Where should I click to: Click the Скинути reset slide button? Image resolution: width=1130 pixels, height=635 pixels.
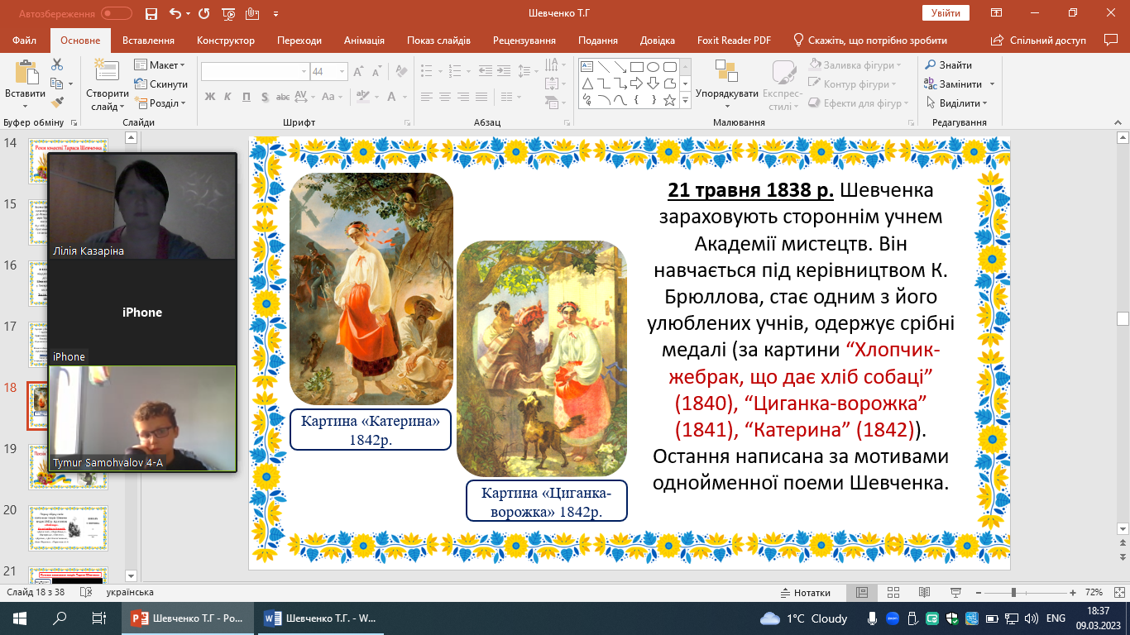coord(161,84)
